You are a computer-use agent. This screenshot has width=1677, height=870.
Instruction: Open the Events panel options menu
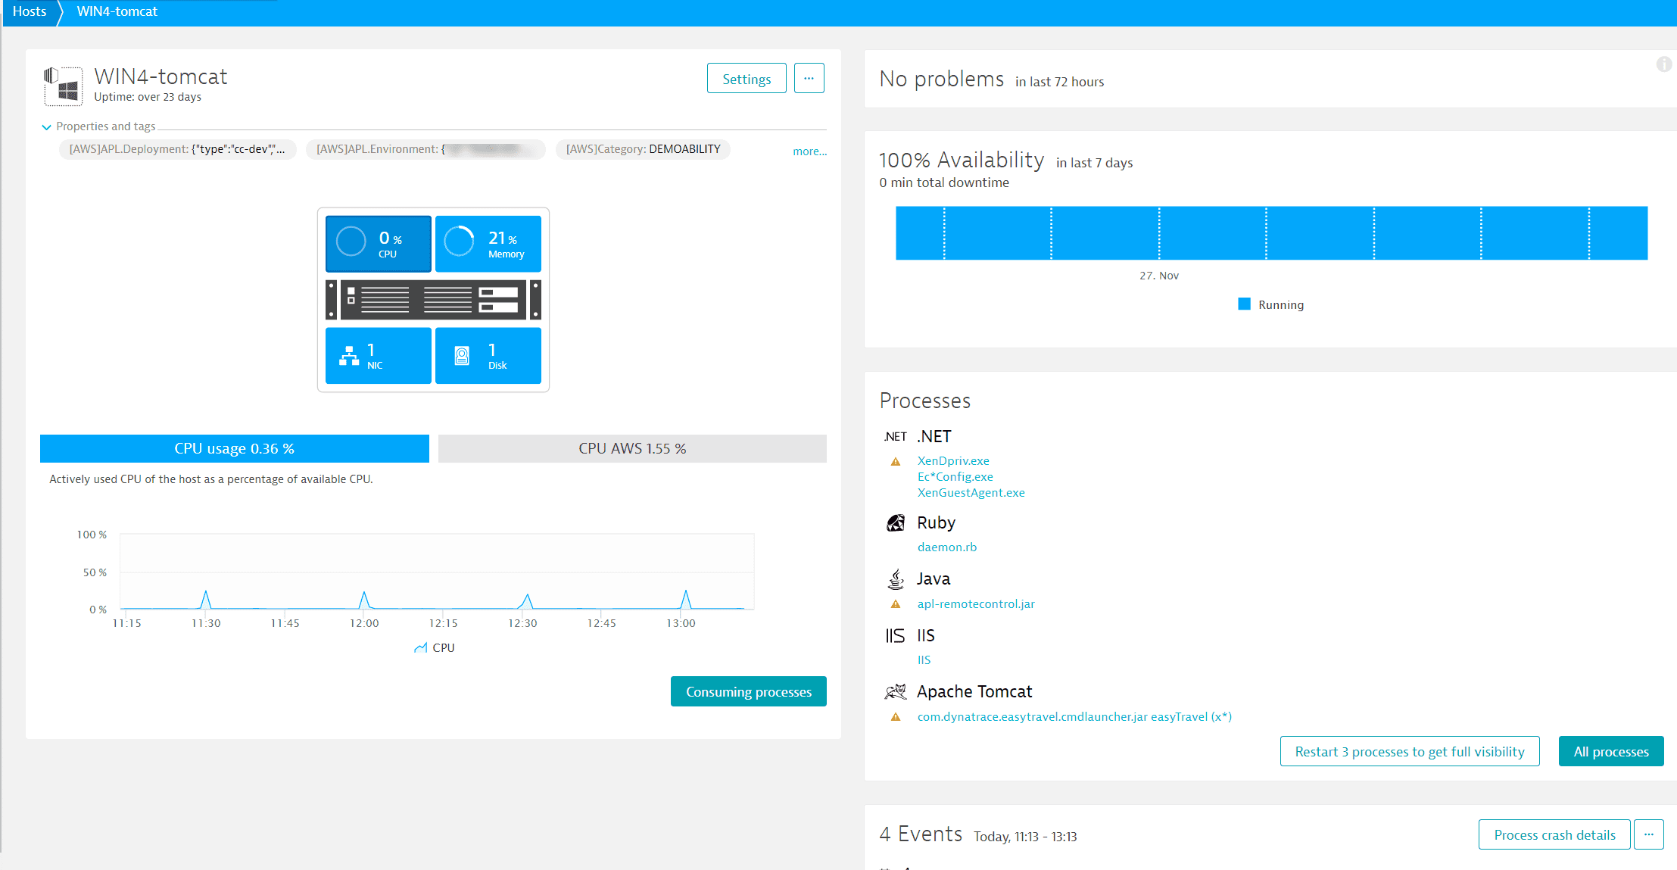click(x=1649, y=834)
